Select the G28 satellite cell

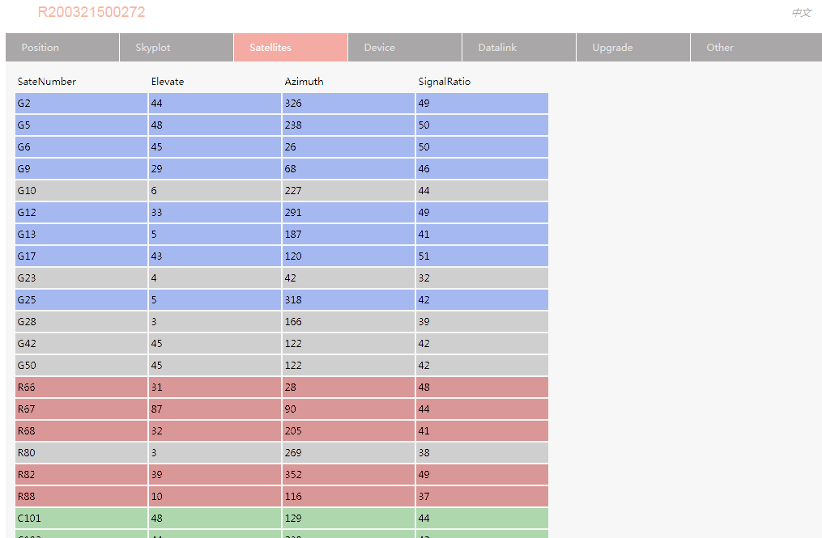tap(81, 322)
